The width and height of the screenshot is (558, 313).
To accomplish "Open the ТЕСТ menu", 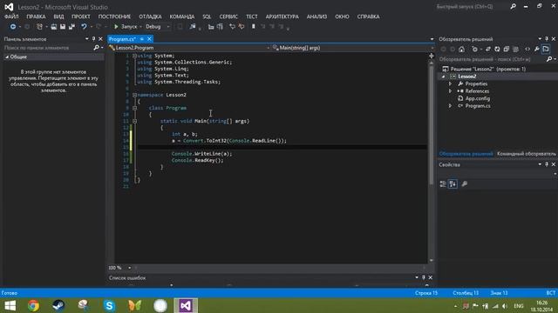I will 252,17.
